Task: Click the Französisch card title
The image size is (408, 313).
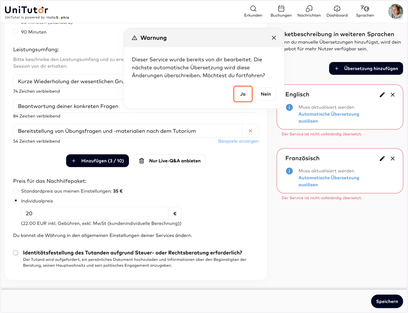Action: 302,158
